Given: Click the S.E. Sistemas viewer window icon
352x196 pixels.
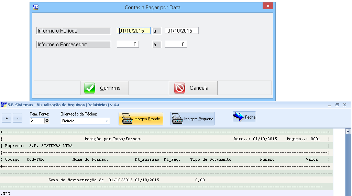Looking at the screenshot, I should (3, 105).
